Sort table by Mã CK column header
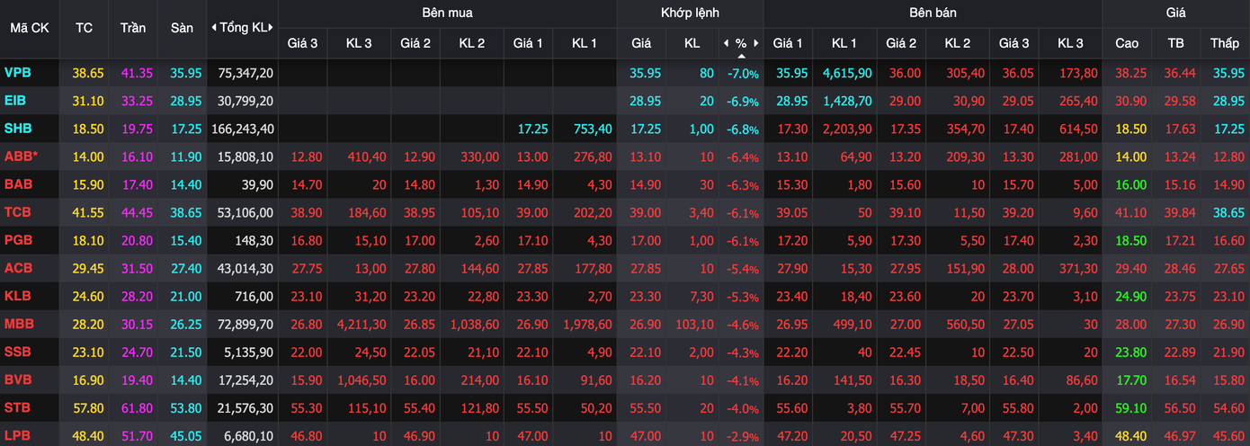The height and width of the screenshot is (446, 1250). [x=30, y=28]
